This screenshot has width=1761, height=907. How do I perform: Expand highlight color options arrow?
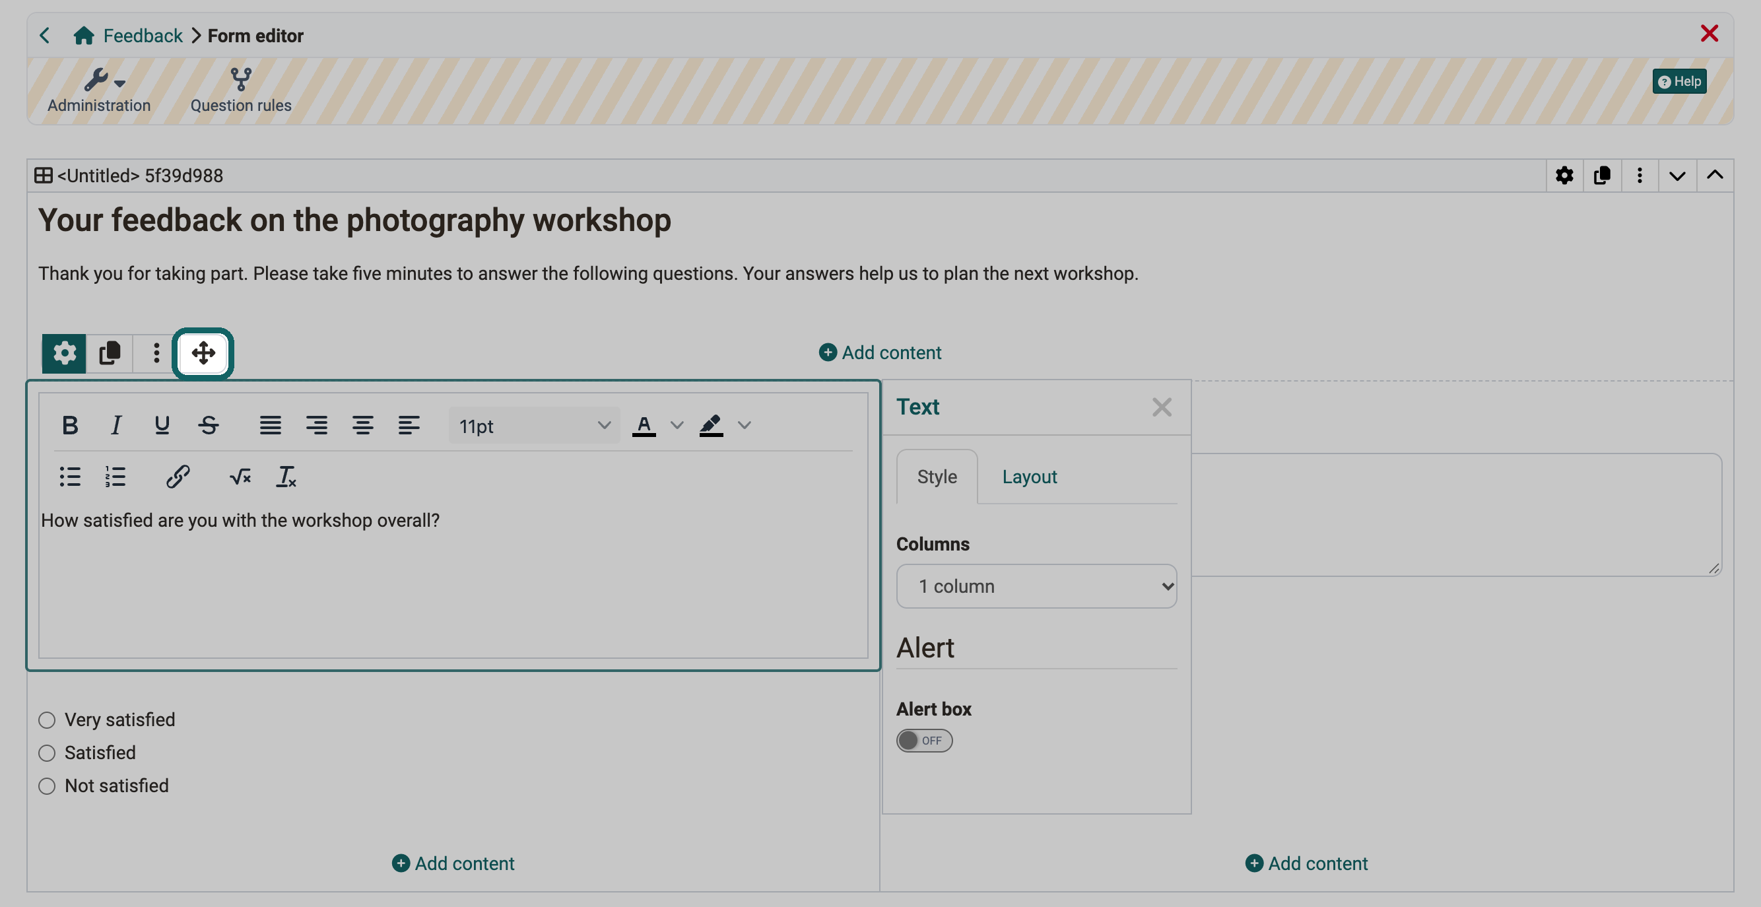[x=745, y=425]
